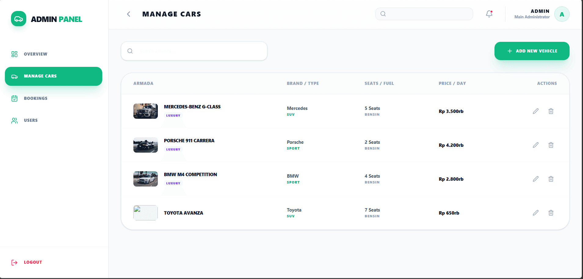
Task: Delete the Mercedes-Benz G-Class vehicle
Action: tap(551, 111)
